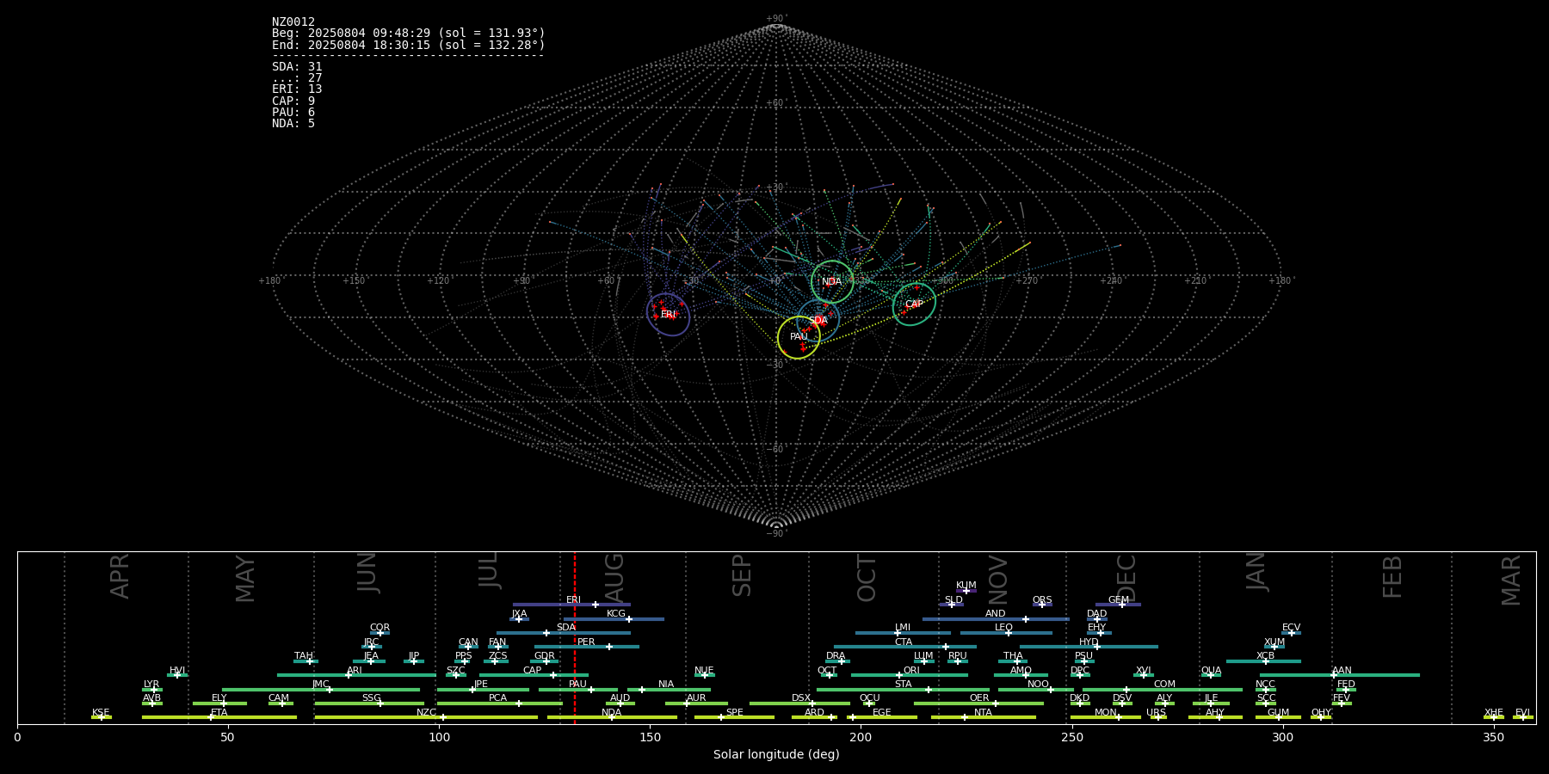This screenshot has width=1549, height=774.
Task: Select the PAU radiant circle in sky map
Action: point(799,337)
